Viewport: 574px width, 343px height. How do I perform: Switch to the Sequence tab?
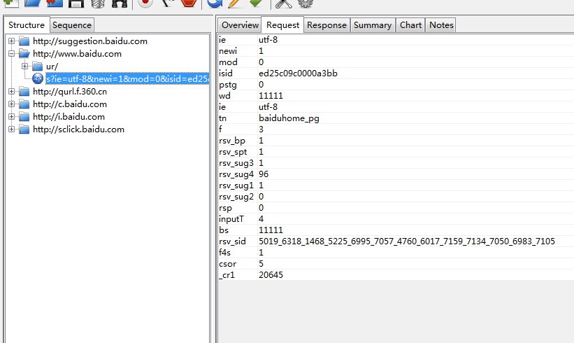pos(72,25)
